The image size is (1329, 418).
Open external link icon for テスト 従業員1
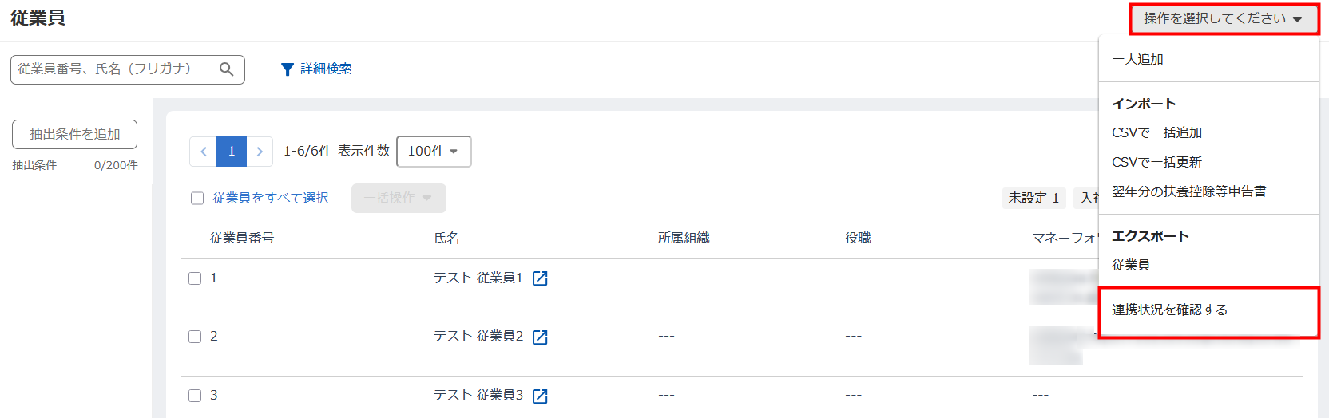click(540, 278)
